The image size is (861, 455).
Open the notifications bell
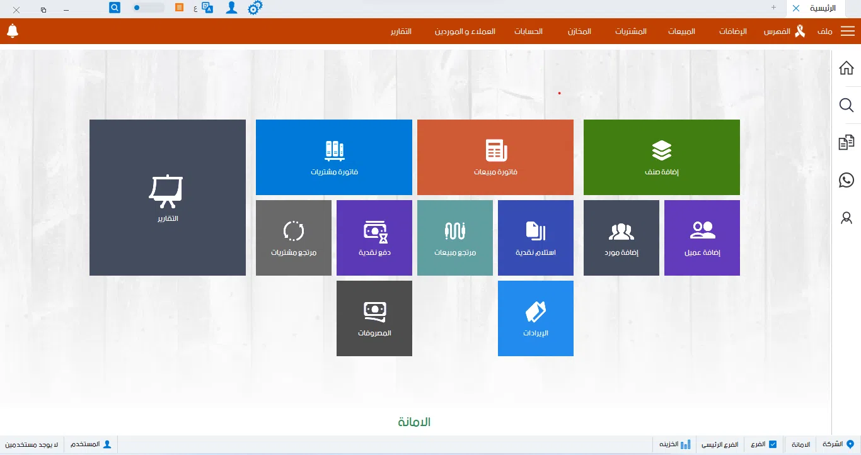13,31
